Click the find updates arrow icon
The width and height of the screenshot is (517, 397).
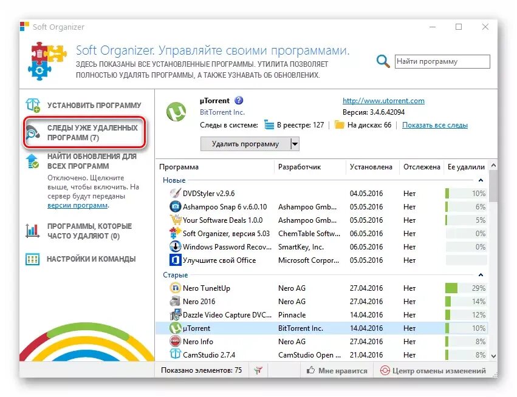tap(33, 161)
